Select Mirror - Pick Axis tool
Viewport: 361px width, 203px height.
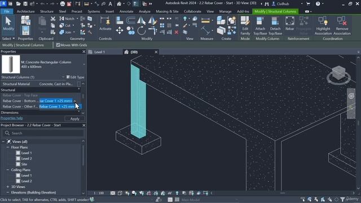[142, 21]
